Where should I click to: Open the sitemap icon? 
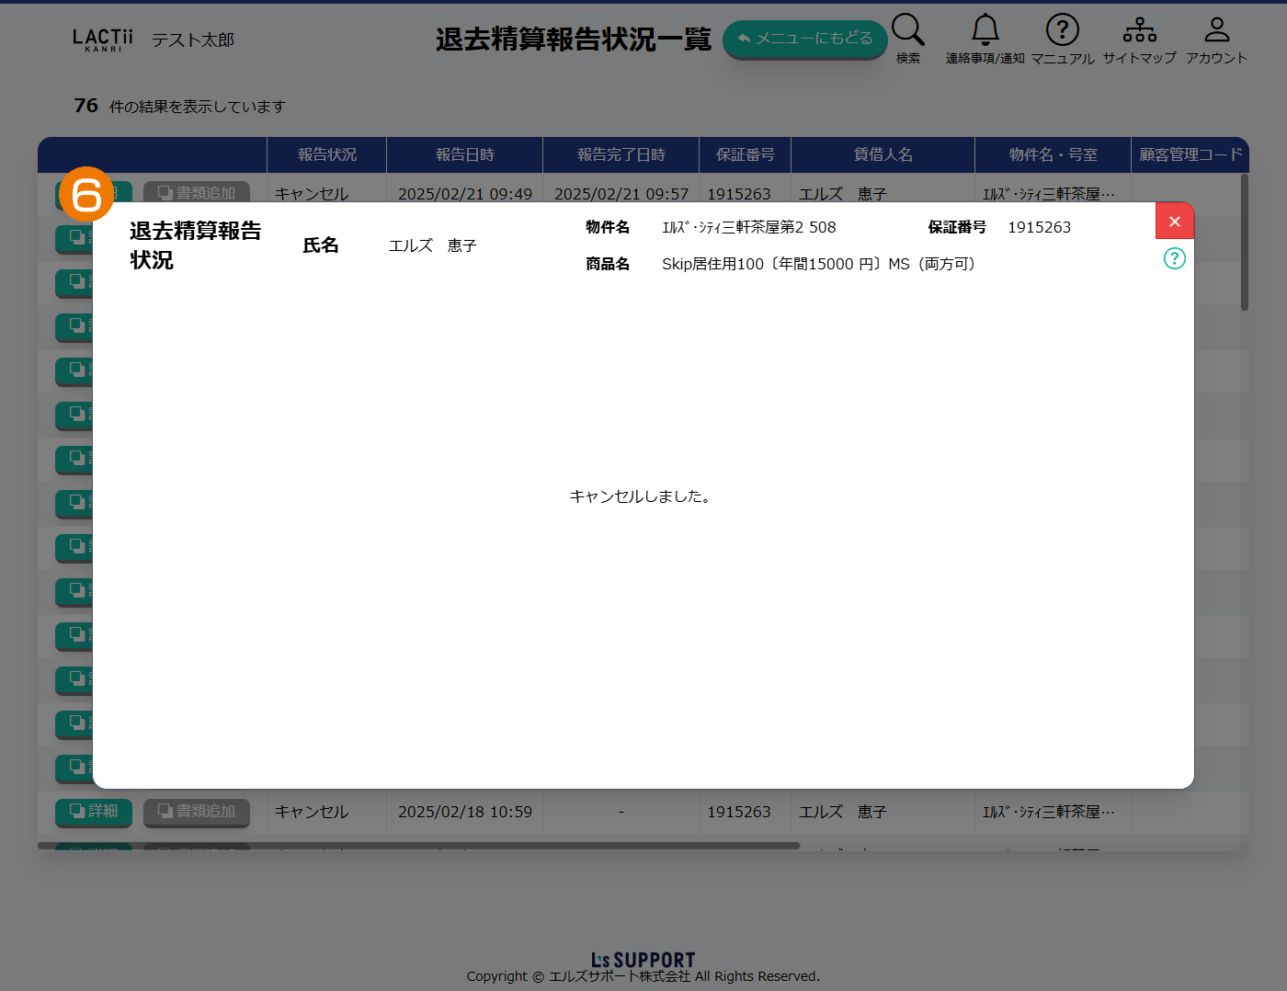pos(1139,30)
